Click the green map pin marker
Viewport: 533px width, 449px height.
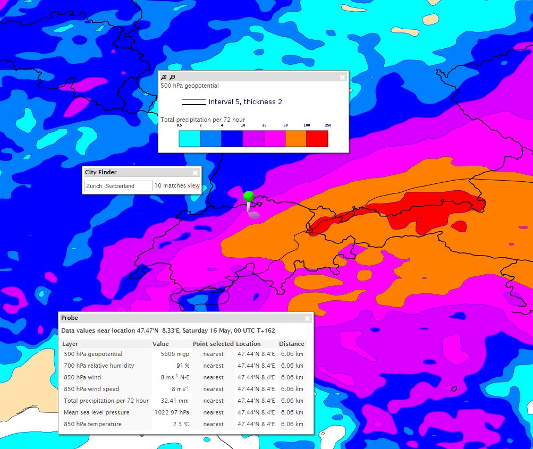click(249, 197)
